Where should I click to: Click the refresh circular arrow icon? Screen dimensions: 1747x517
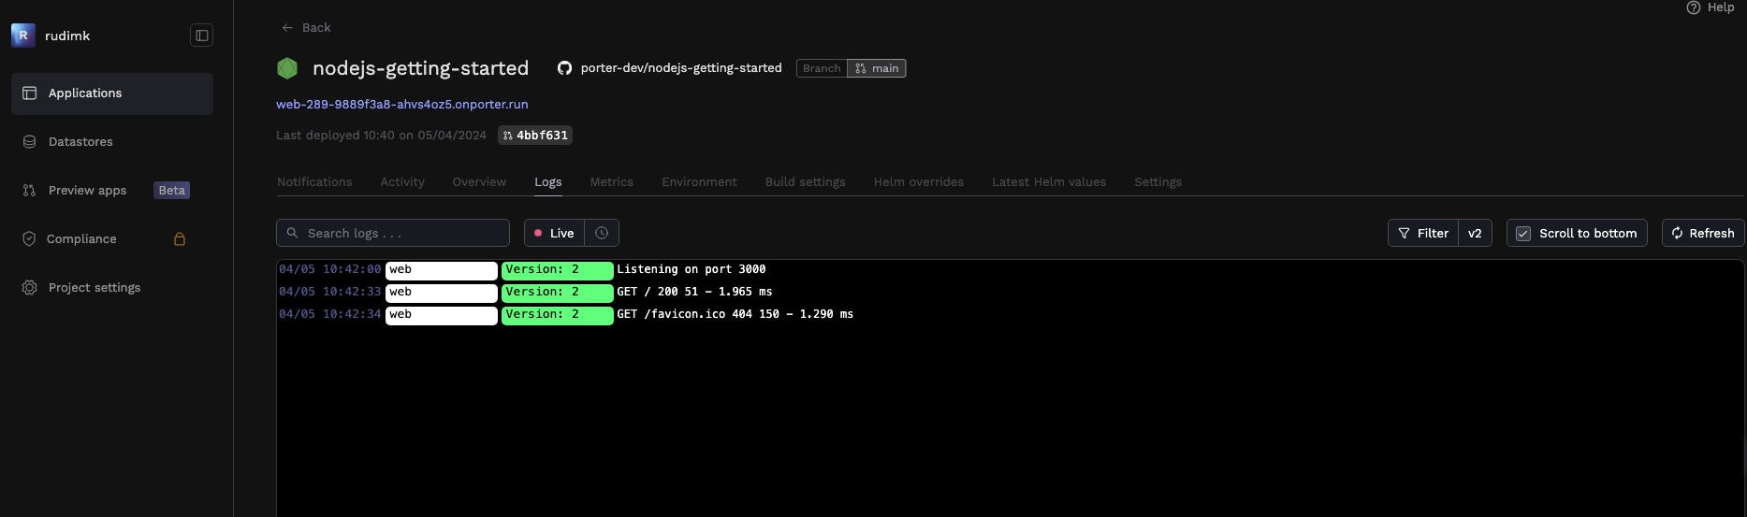[x=1677, y=234]
